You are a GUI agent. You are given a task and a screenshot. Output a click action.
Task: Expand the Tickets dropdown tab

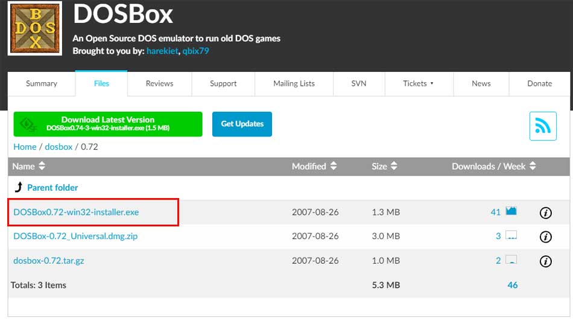[x=419, y=84]
